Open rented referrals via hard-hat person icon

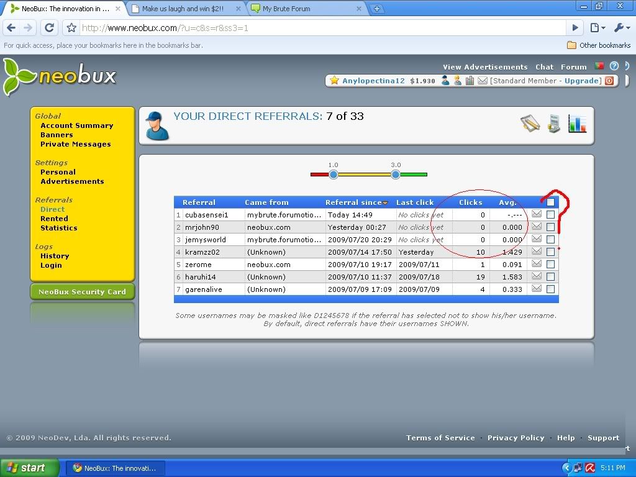[458, 80]
